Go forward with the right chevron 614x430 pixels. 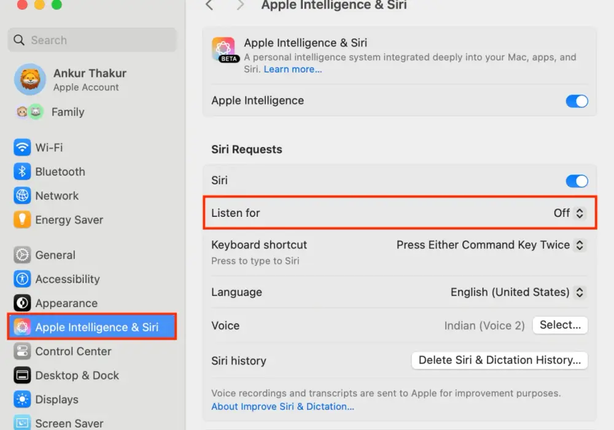(x=241, y=5)
